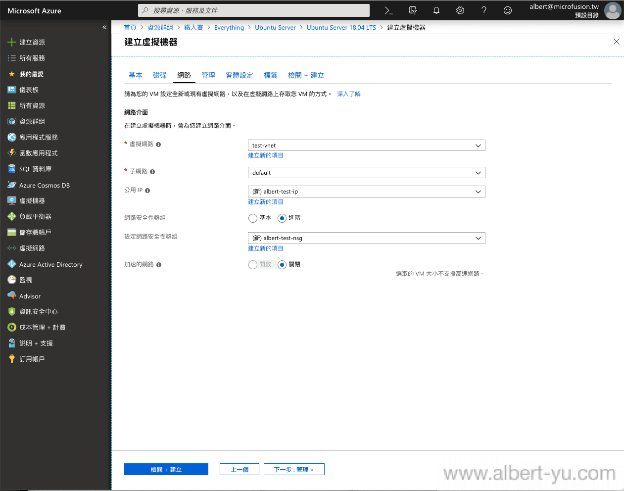Collapse the left sidebar menu
The width and height of the screenshot is (624, 491).
[104, 27]
